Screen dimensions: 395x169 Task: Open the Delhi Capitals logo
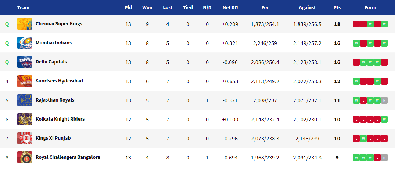point(24,62)
